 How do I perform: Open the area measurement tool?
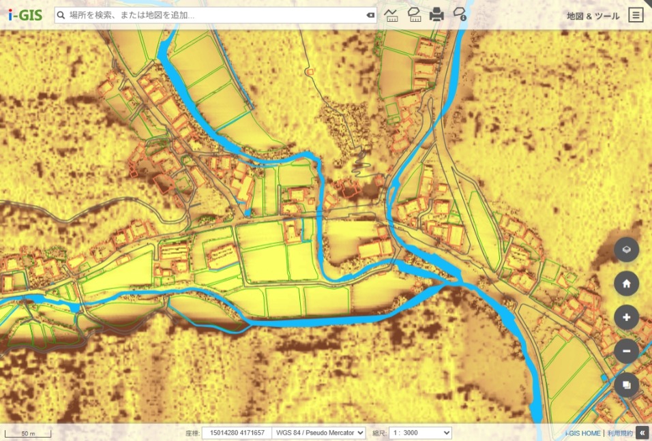(414, 14)
